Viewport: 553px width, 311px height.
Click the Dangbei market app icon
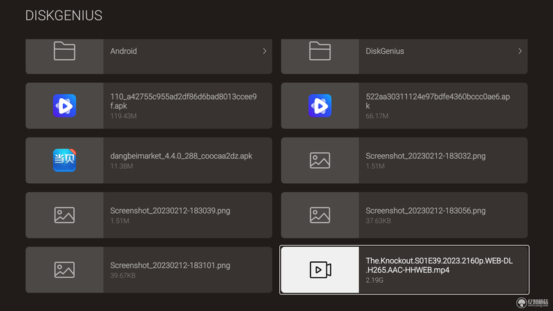(x=64, y=160)
